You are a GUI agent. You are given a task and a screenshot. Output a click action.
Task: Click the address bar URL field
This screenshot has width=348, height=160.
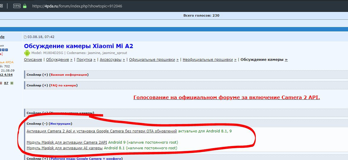[x=77, y=6]
